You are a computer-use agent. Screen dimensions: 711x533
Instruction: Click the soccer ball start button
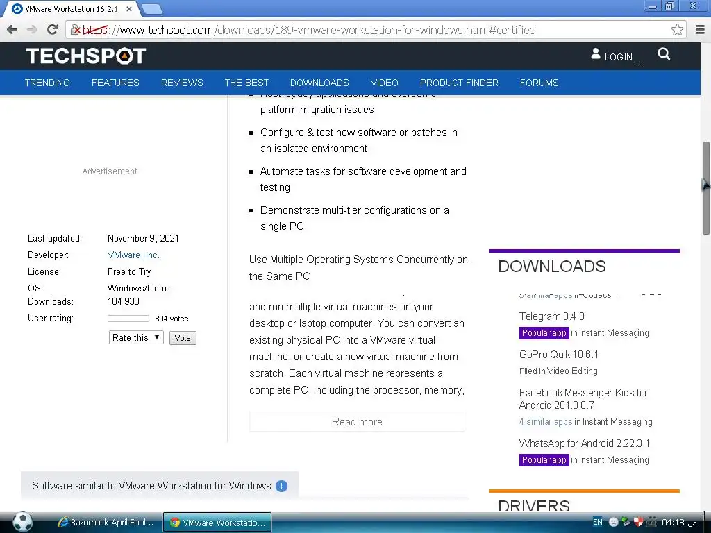pos(22,522)
